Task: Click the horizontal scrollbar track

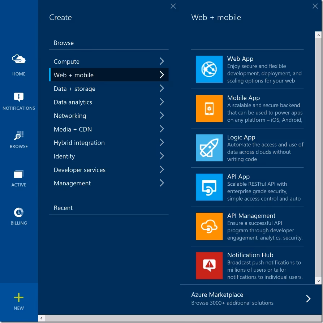Action: point(183,318)
